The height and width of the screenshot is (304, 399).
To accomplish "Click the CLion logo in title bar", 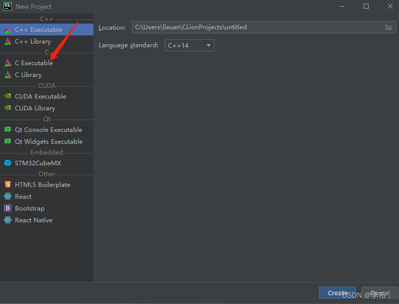I will click(8, 6).
